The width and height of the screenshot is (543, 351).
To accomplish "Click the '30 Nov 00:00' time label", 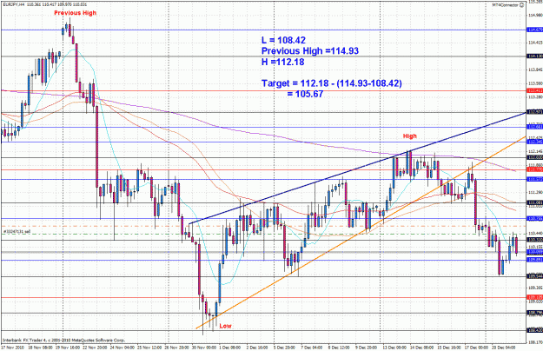I will (x=205, y=348).
